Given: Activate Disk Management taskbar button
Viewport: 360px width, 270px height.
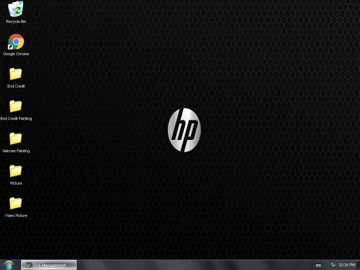Looking at the screenshot, I should click(x=49, y=265).
